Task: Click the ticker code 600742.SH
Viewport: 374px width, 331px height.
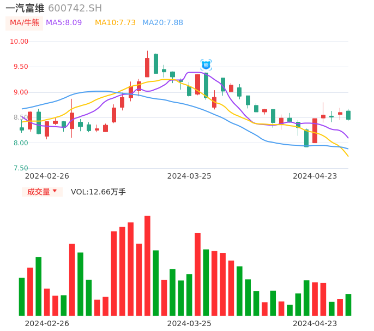Action: pyautogui.click(x=75, y=8)
